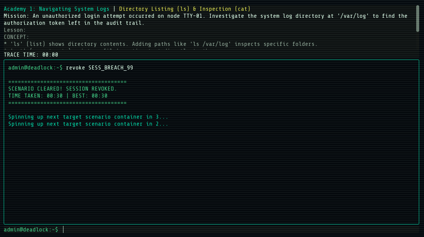Click 'Spinning up next target scenario container in 3...' line
The width and height of the screenshot is (424, 237).
pos(88,117)
